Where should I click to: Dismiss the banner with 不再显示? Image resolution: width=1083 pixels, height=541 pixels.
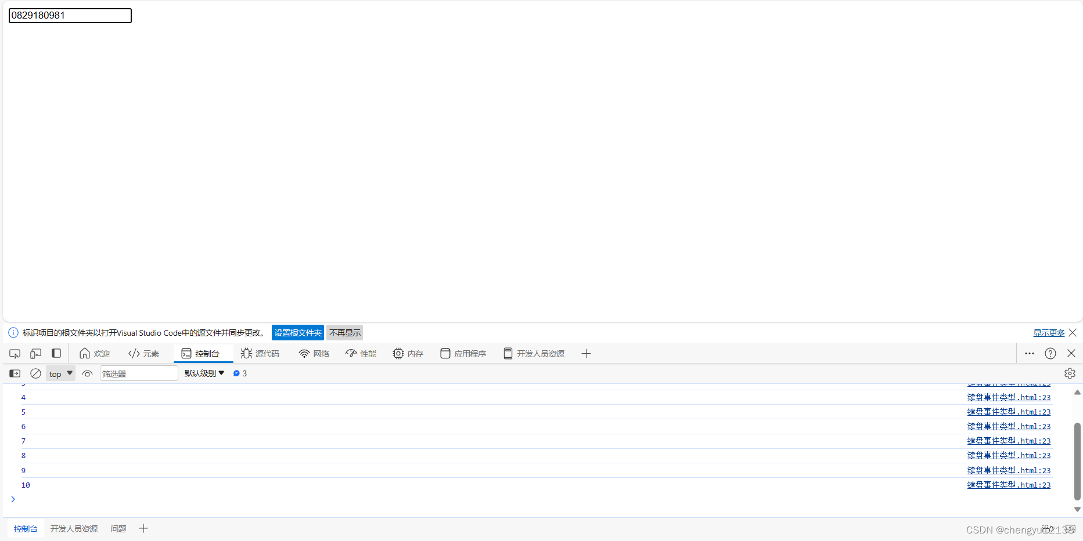pyautogui.click(x=345, y=332)
